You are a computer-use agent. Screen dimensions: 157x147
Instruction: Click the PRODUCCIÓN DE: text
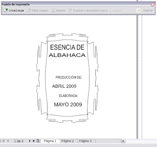69,77
